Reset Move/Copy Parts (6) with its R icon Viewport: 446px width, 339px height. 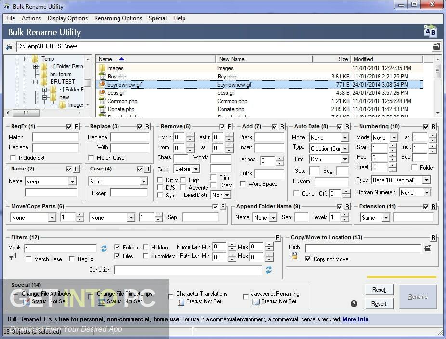[x=223, y=207]
